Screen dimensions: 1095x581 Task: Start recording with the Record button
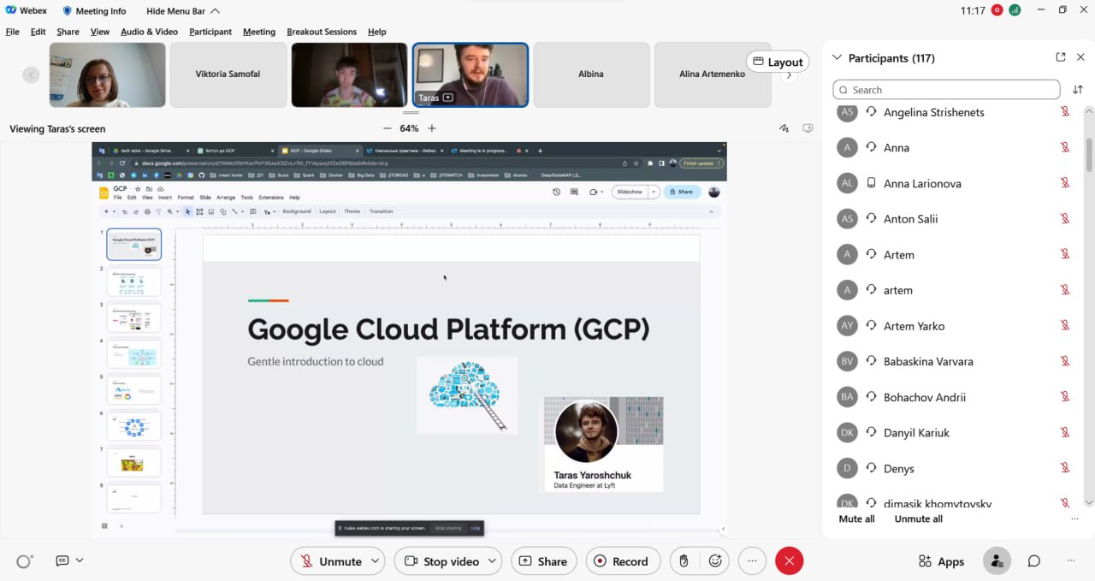(623, 561)
